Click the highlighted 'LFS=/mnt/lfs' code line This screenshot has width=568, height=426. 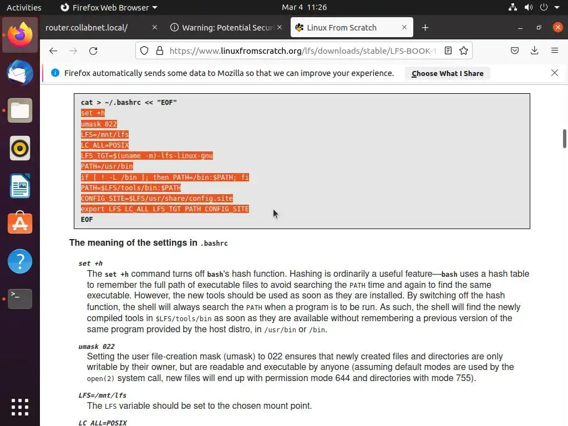(105, 134)
